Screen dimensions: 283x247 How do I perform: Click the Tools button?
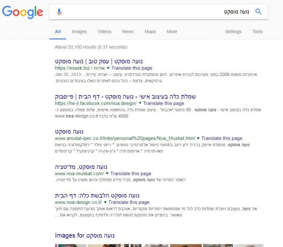(x=257, y=32)
